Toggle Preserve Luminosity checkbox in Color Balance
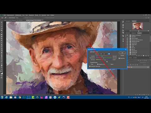 90,66
